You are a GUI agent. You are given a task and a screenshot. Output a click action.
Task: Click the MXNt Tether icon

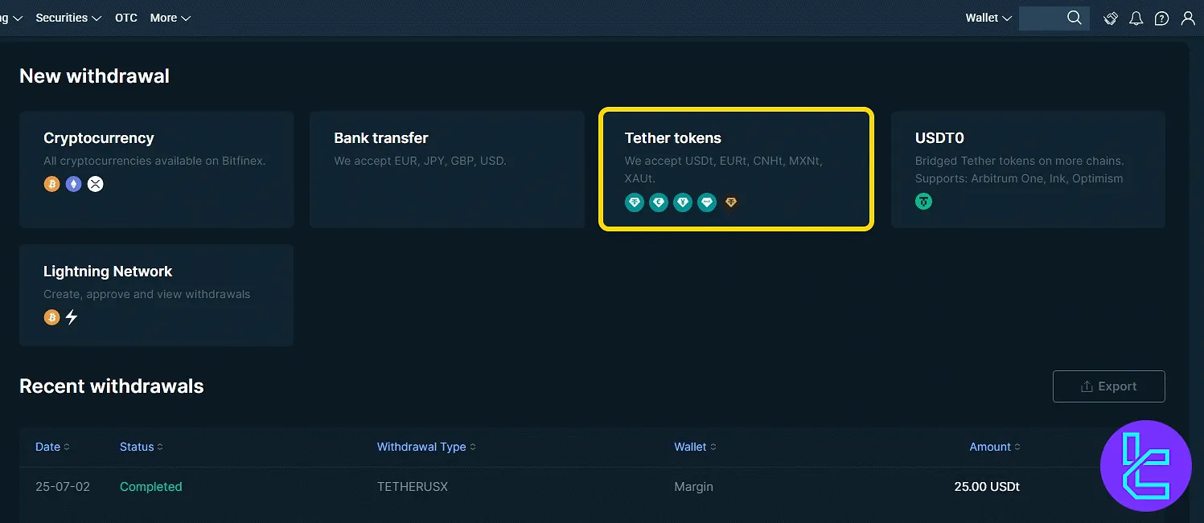707,202
